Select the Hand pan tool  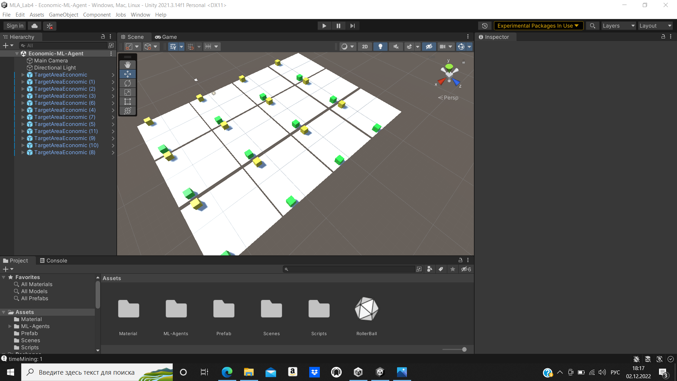(127, 65)
